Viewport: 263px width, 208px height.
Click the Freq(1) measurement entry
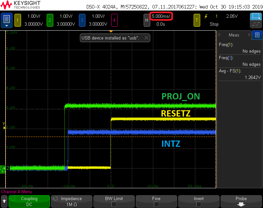click(x=240, y=48)
